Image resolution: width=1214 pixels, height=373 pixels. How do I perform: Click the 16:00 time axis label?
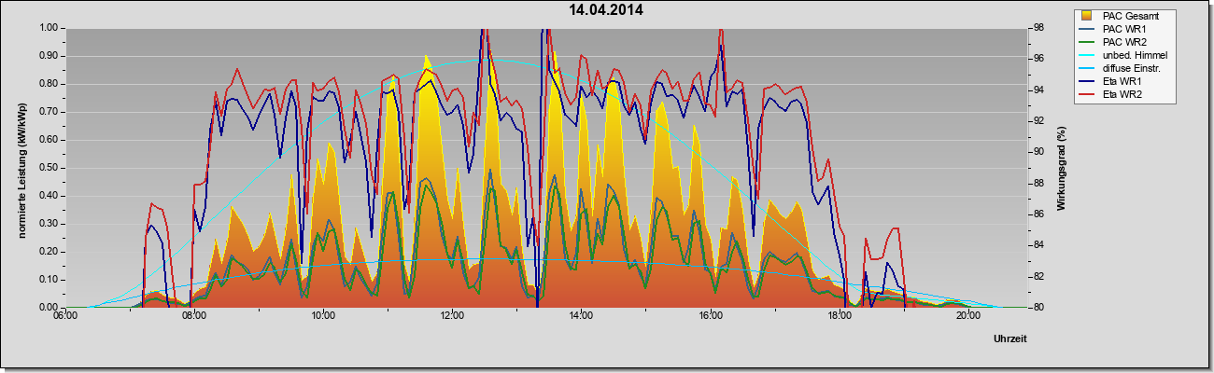(710, 316)
